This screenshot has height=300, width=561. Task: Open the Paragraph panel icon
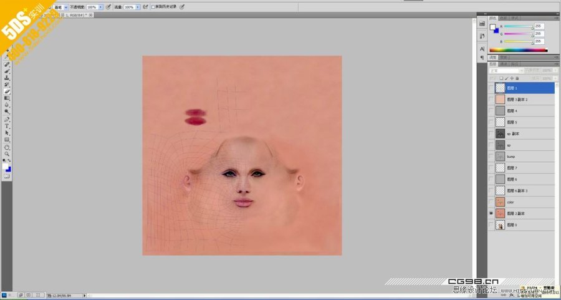coord(482,57)
